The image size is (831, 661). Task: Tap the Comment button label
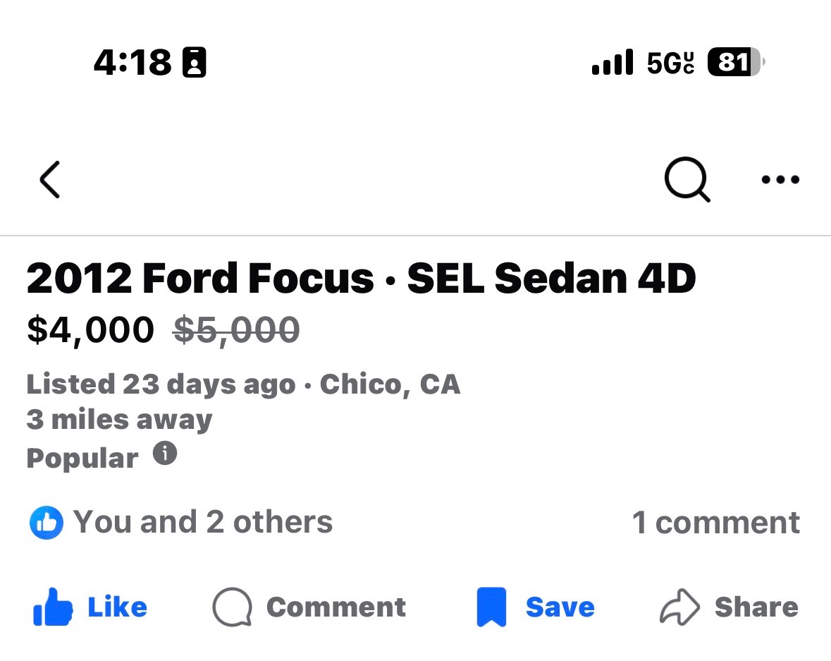tap(336, 607)
